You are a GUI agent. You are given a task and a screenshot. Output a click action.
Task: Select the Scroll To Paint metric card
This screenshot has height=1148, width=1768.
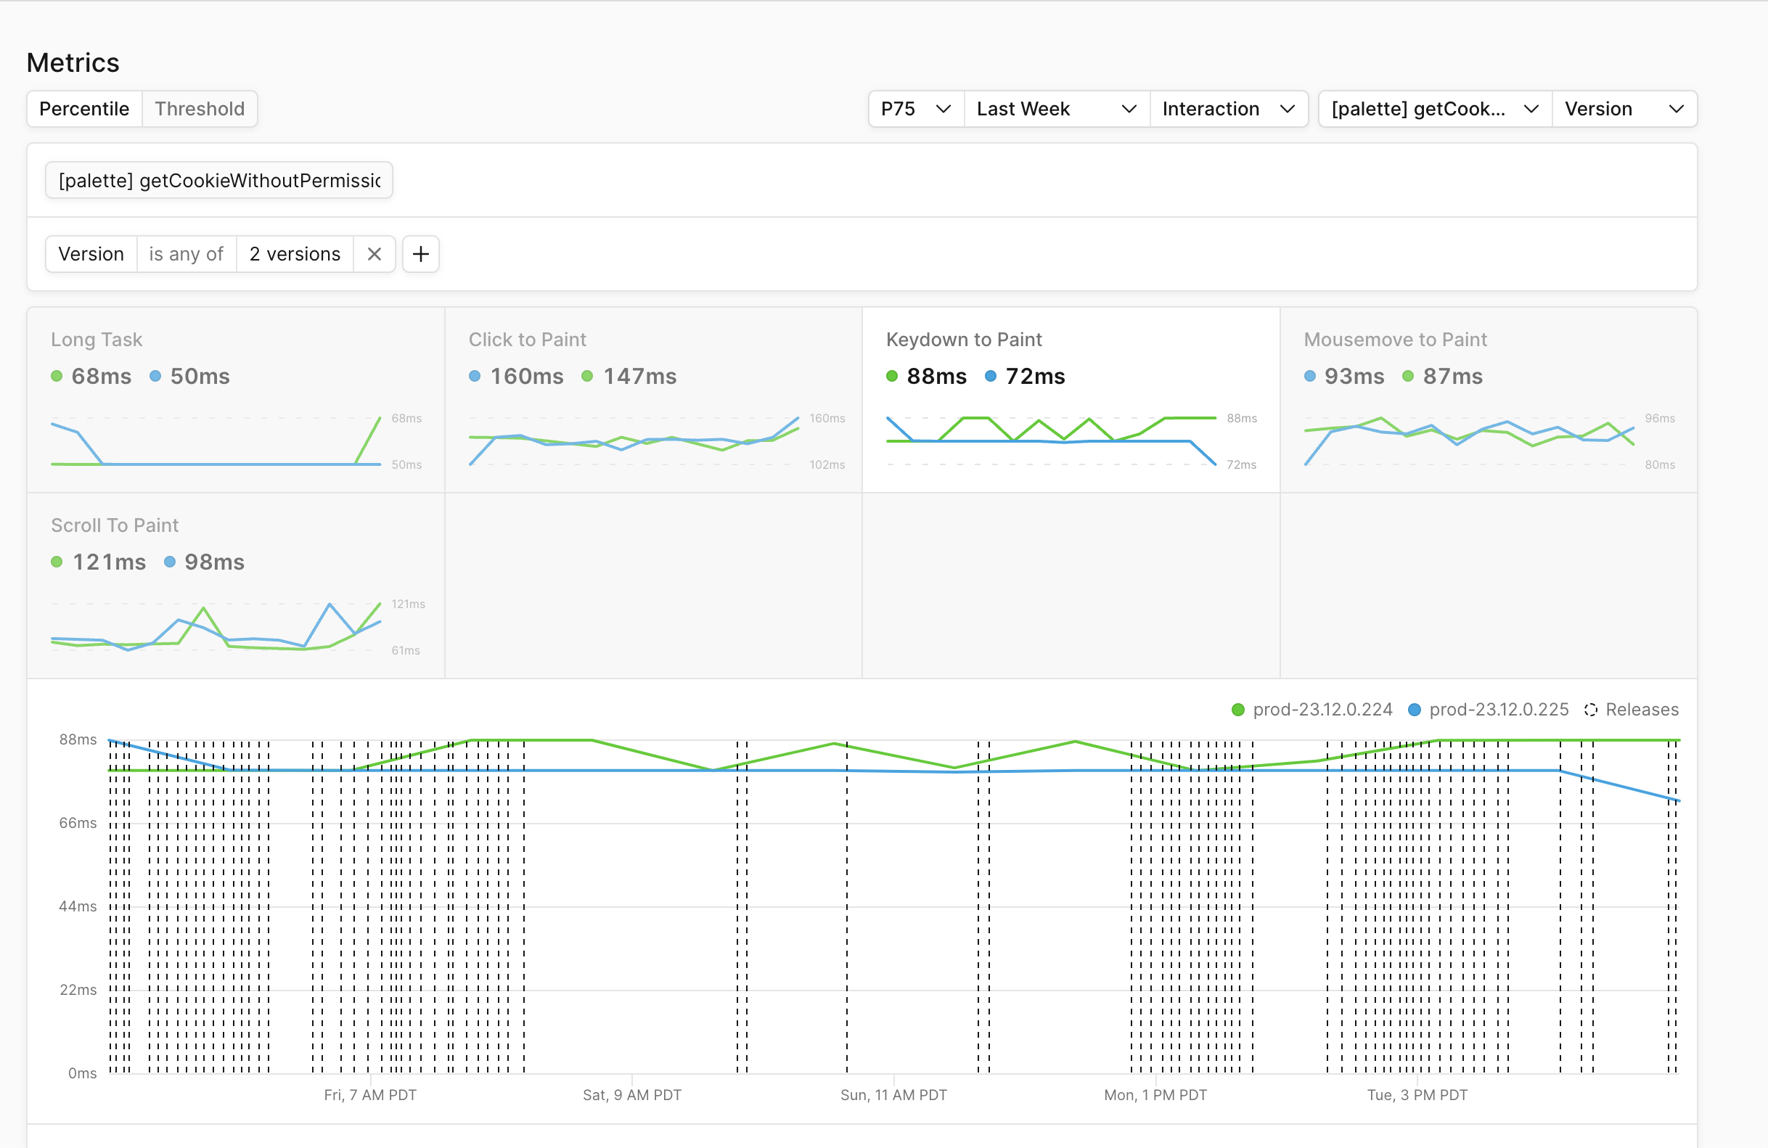(x=235, y=586)
